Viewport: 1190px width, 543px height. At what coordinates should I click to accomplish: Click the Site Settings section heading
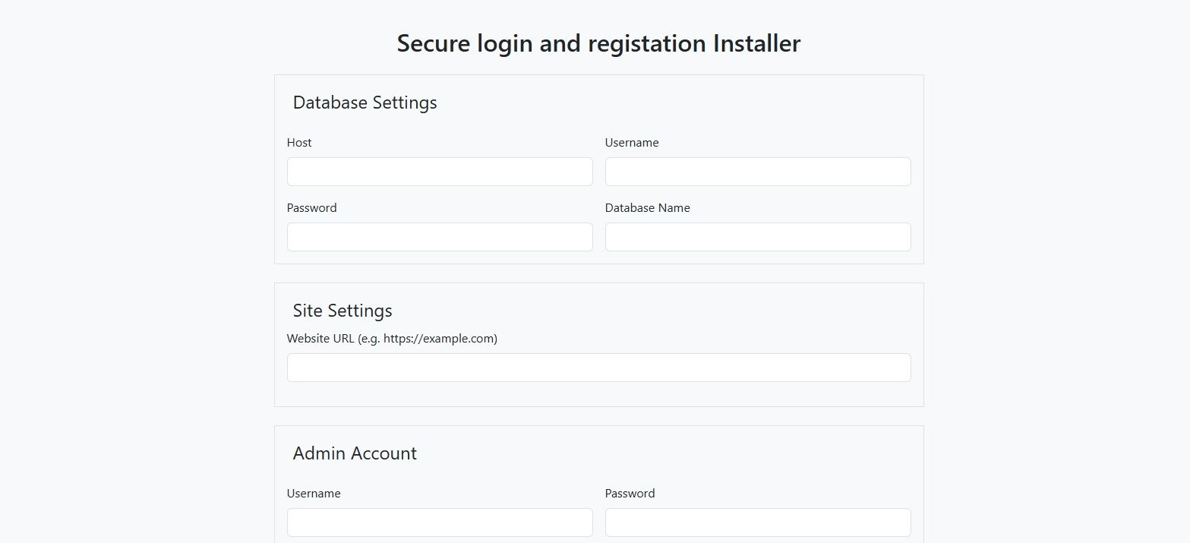click(x=342, y=311)
